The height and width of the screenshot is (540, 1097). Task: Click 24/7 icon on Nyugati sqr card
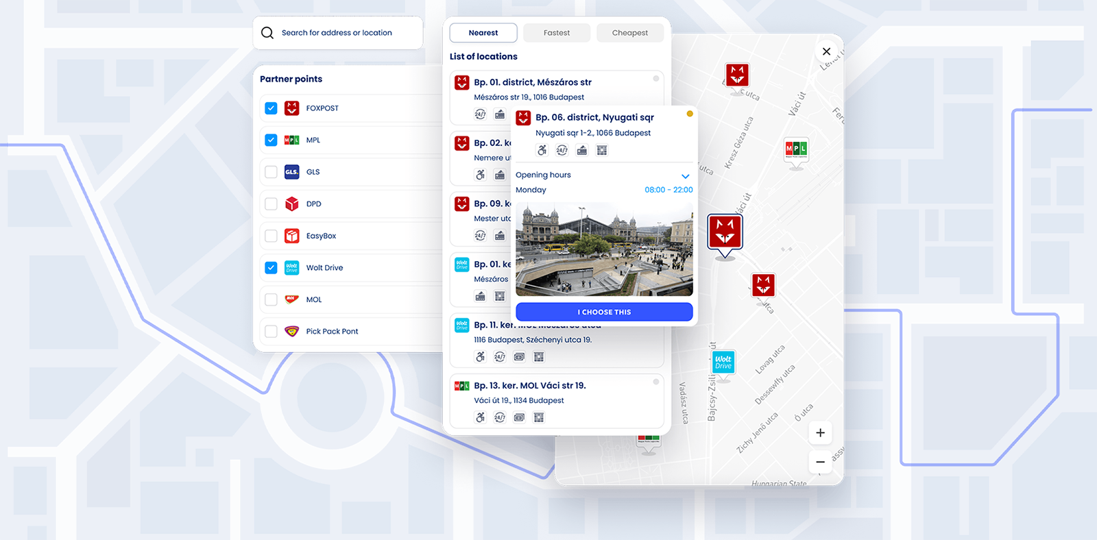[x=562, y=151]
